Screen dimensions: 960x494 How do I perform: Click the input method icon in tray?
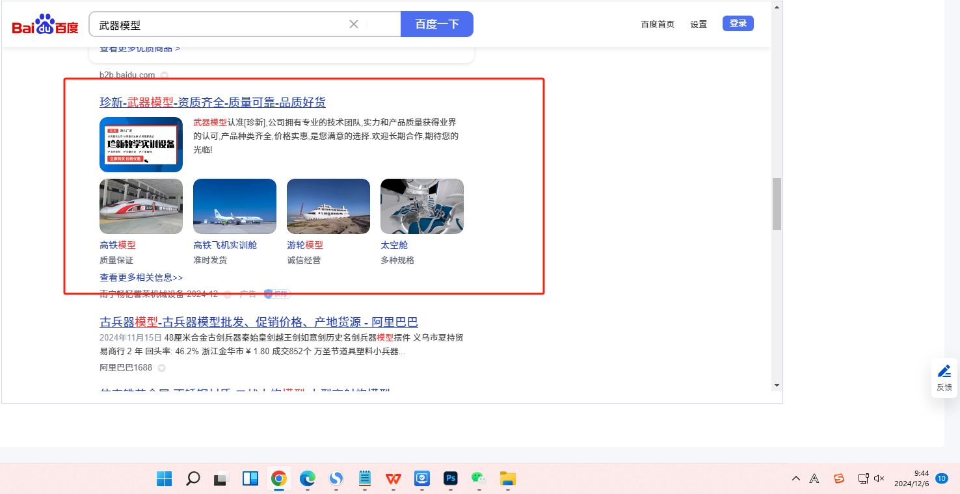[814, 479]
